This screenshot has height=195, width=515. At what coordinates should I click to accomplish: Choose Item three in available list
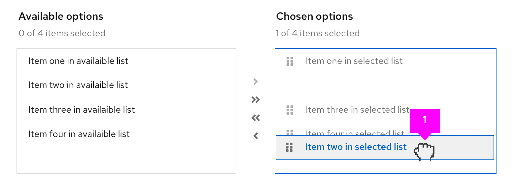coord(82,110)
